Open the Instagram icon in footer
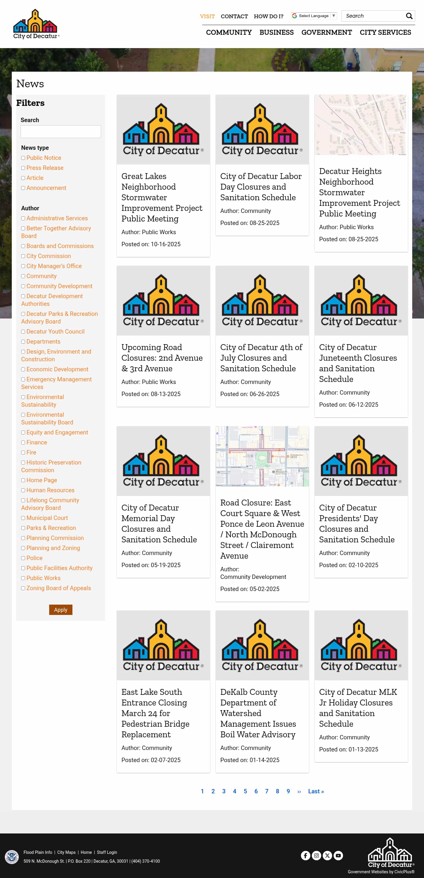The image size is (424, 878). click(317, 856)
